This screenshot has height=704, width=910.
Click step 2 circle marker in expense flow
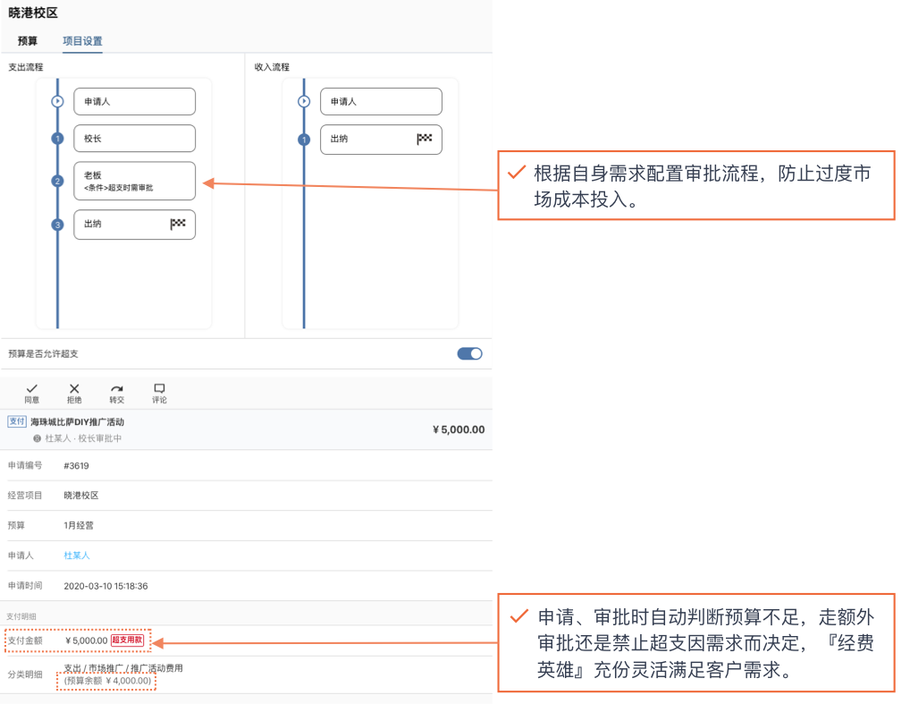click(x=57, y=182)
